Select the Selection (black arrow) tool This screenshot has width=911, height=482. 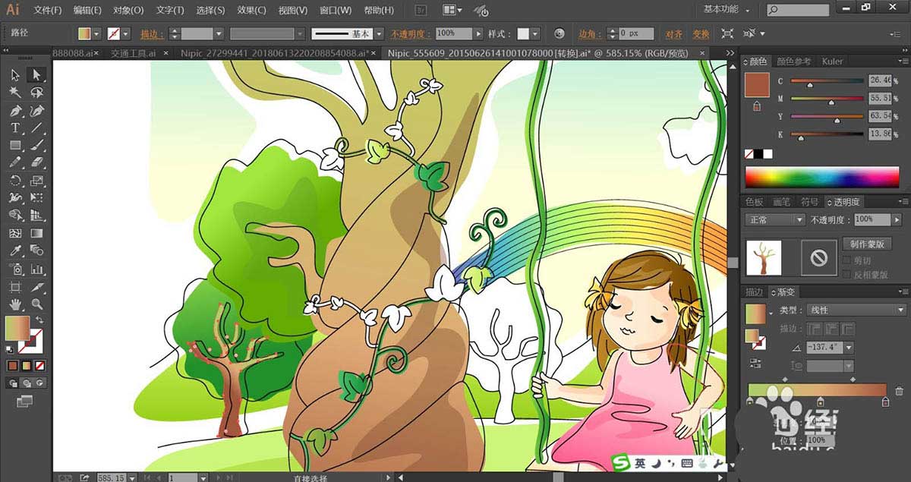pos(15,74)
